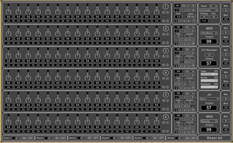Click the circled R button in row 1
This screenshot has height=143, width=233.
pyautogui.click(x=164, y=12)
